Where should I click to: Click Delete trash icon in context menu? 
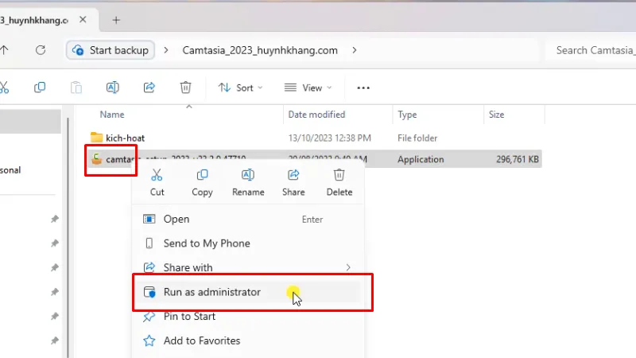tap(339, 176)
